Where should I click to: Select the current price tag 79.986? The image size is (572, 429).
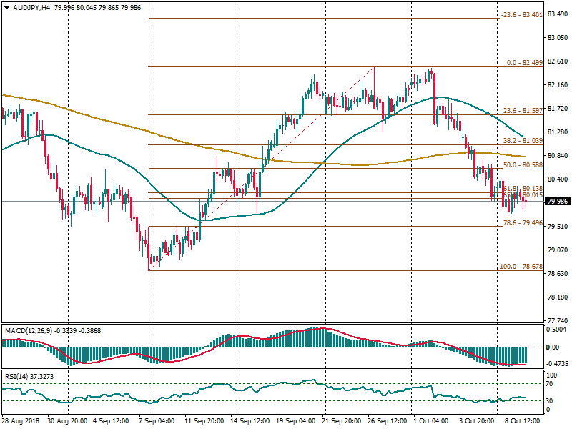click(x=557, y=202)
